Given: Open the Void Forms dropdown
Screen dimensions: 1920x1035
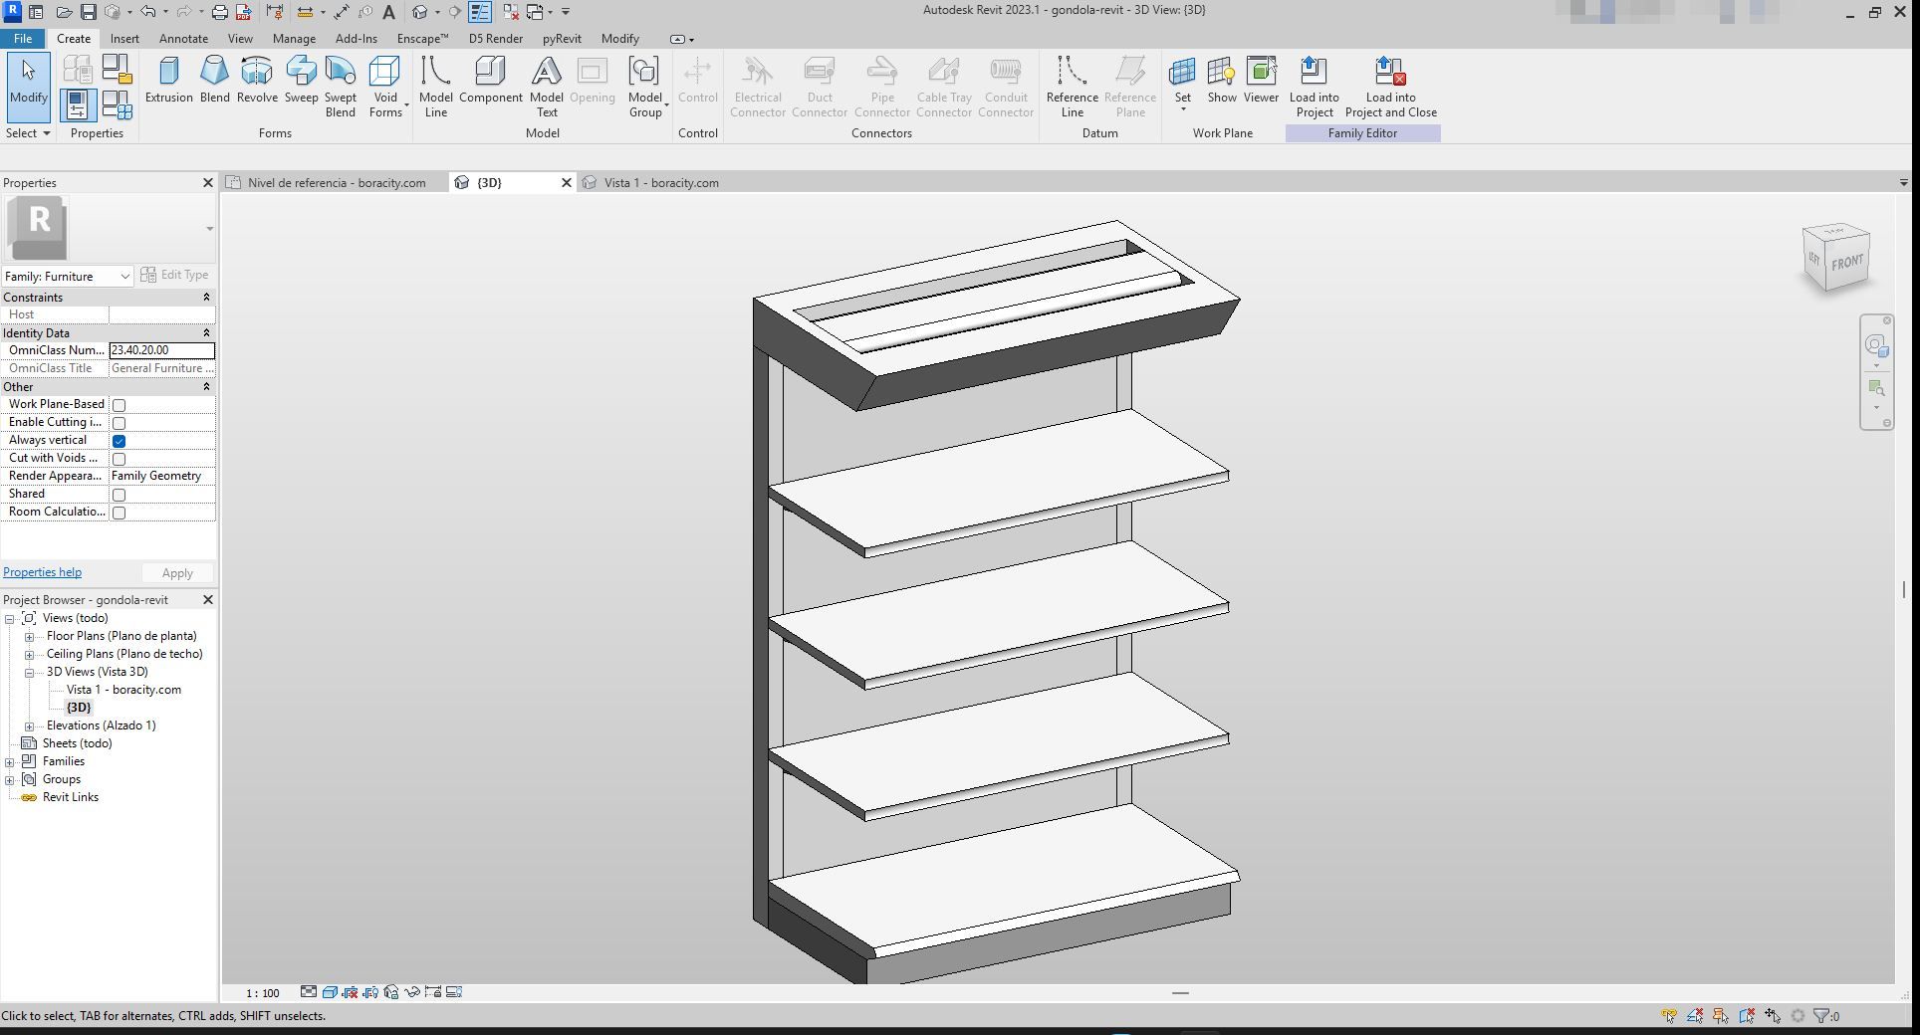Looking at the screenshot, I should pos(385,87).
